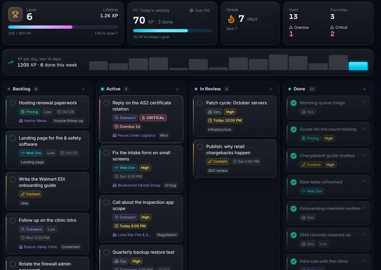The height and width of the screenshot is (270, 381).
Task: Open the Active column header
Action: pyautogui.click(x=113, y=89)
